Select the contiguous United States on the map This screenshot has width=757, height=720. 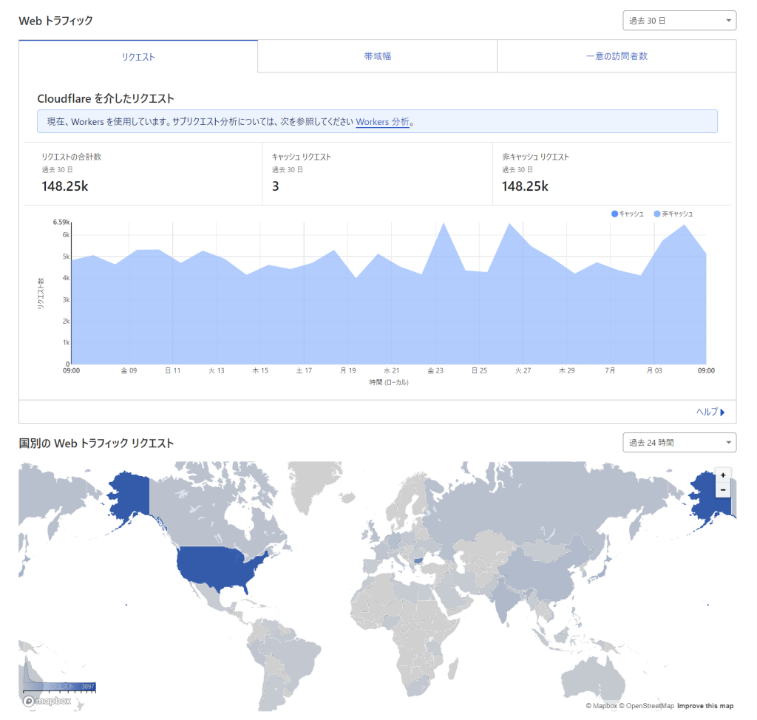(x=218, y=569)
